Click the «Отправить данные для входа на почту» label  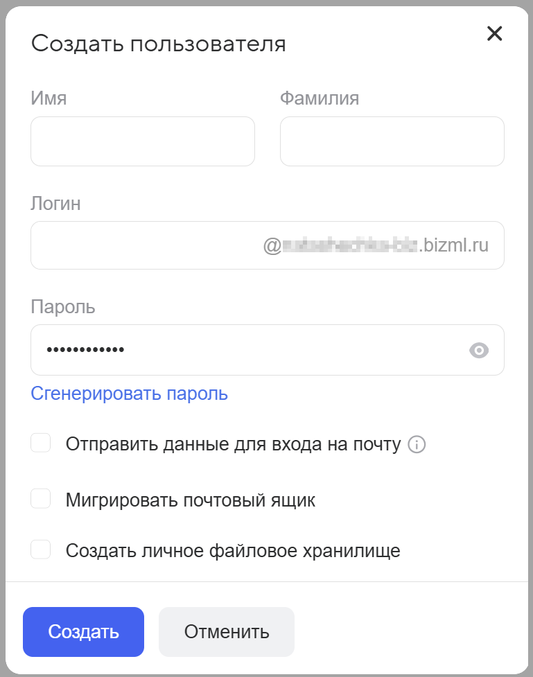coord(235,442)
